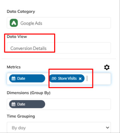Screen dimensions: 120x133
Task: Open the By day Time Grouping dropdown
Action: 59,128
